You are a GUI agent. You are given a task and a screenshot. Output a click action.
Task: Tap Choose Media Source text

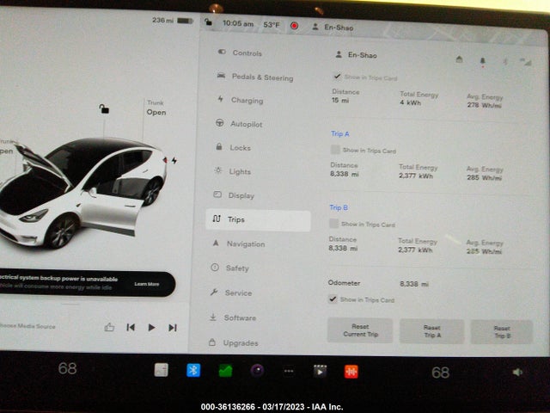(x=27, y=326)
